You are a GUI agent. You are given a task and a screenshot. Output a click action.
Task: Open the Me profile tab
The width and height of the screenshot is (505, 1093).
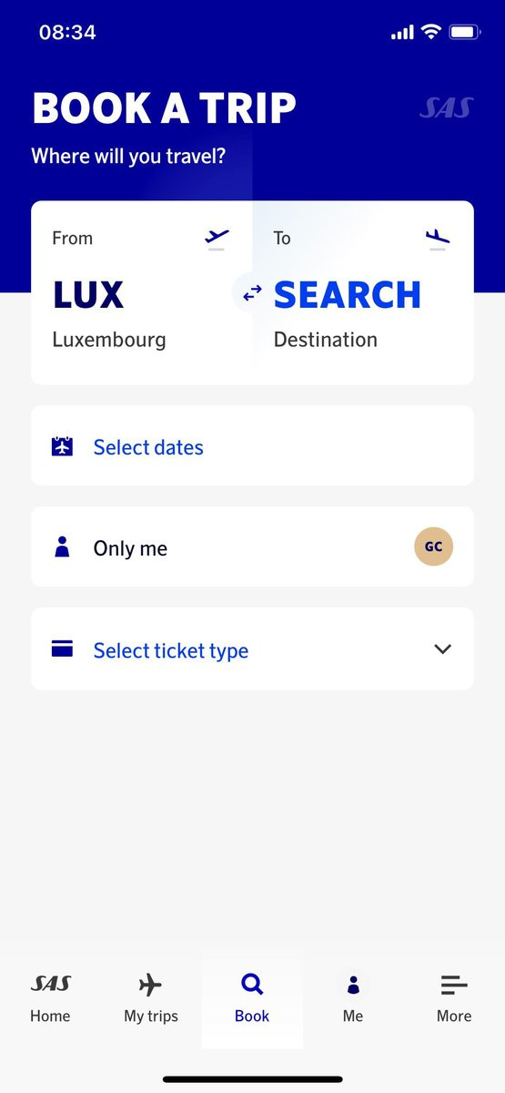(353, 998)
